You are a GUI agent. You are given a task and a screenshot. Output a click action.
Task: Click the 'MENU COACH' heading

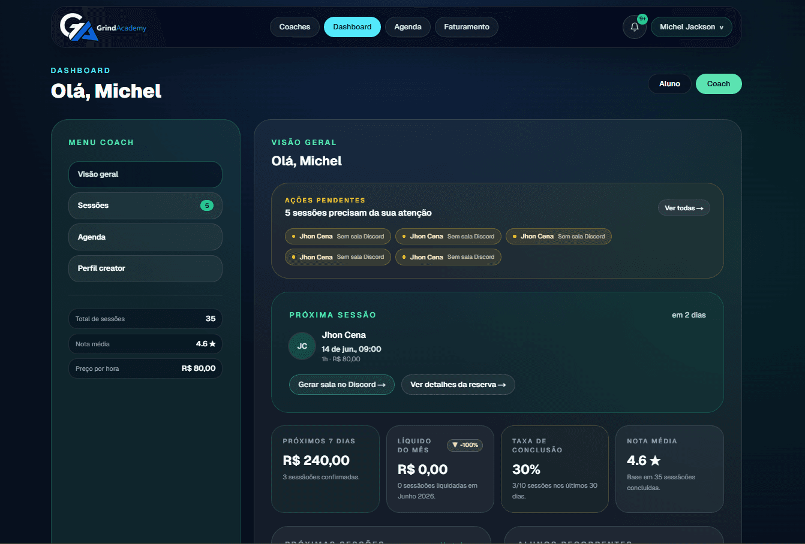pyautogui.click(x=101, y=143)
